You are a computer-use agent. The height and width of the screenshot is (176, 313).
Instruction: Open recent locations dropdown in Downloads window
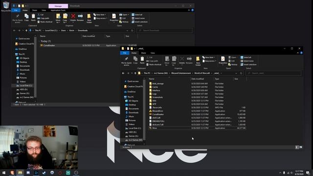pos(23,30)
